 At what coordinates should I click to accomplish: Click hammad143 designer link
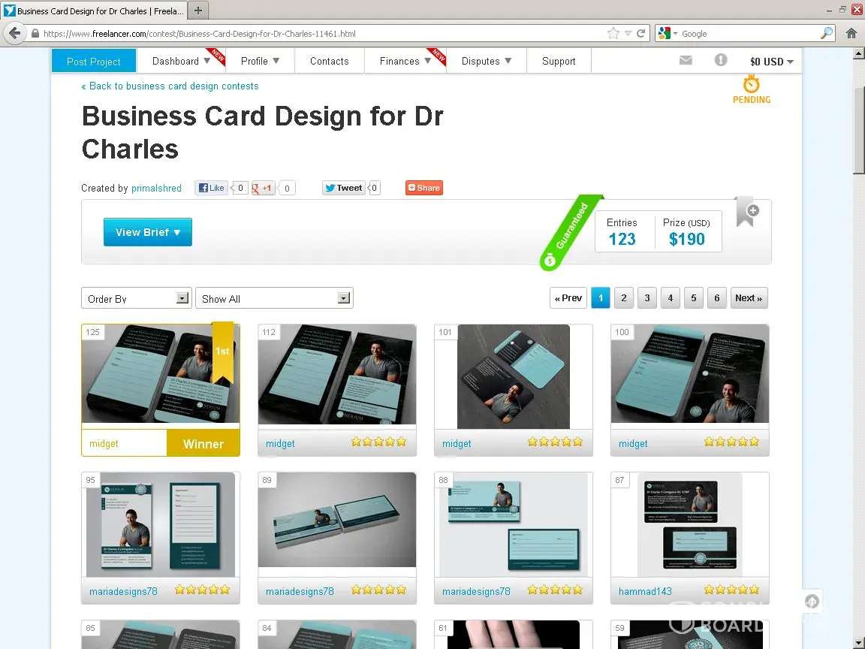(x=645, y=591)
